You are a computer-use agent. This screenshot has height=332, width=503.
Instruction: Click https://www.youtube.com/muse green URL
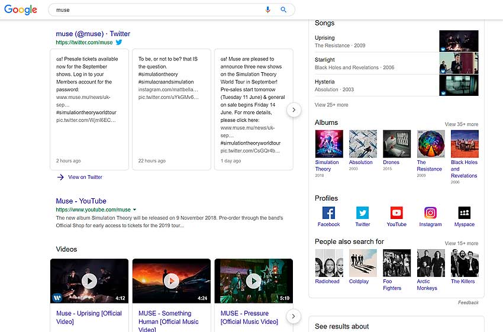pos(93,209)
